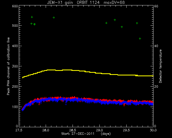
Task: Click the 30.0 label on the x-axis
Action: [x=153, y=130]
